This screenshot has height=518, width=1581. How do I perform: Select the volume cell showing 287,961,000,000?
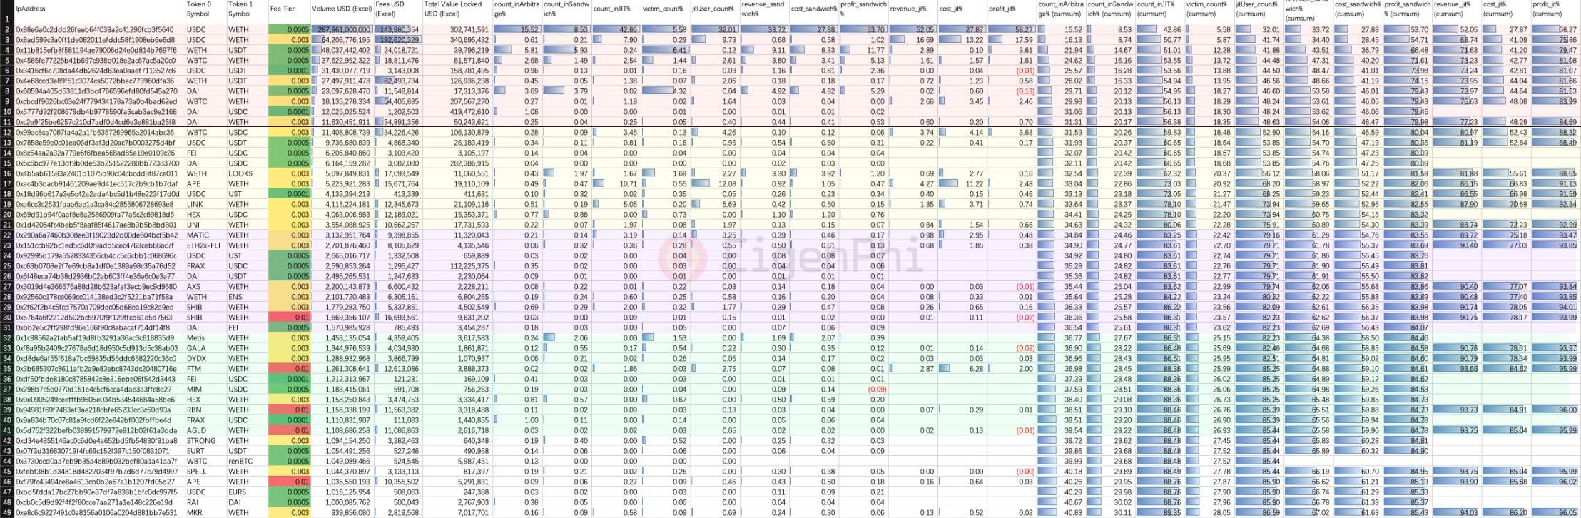point(342,30)
